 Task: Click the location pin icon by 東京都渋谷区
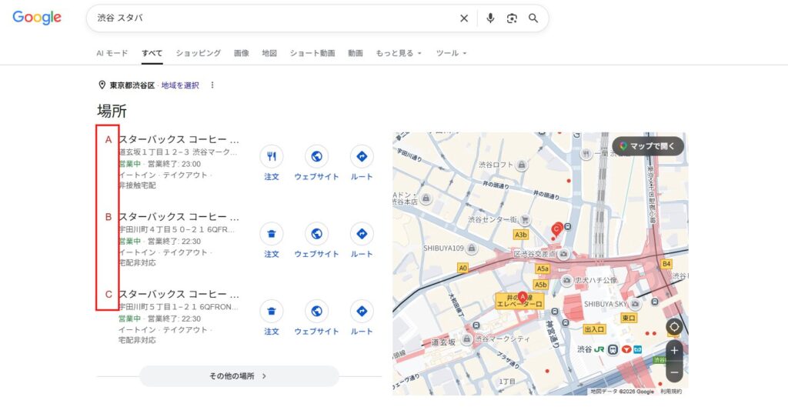[x=102, y=85]
